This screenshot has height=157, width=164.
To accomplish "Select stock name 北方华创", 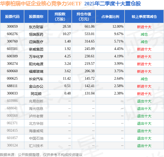I will click(x=36, y=123).
